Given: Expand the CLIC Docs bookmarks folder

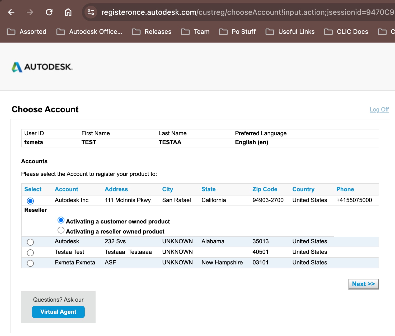Looking at the screenshot, I should pyautogui.click(x=346, y=32).
